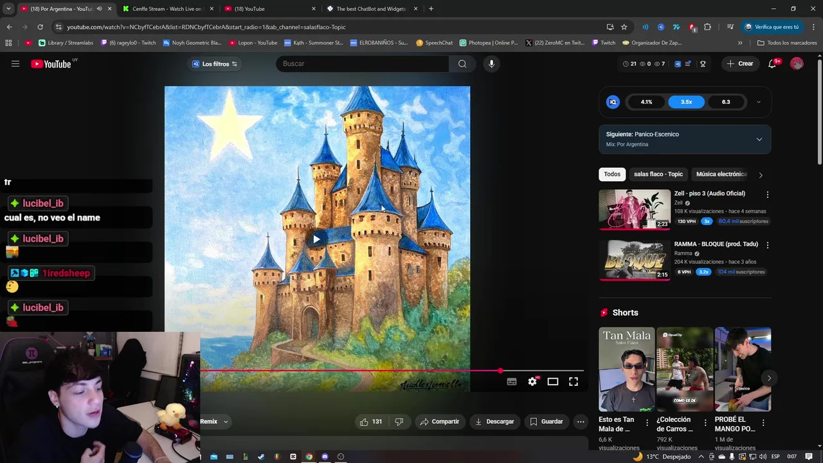The image size is (823, 463).
Task: Open the YouTube account avatar menu
Action: click(797, 64)
